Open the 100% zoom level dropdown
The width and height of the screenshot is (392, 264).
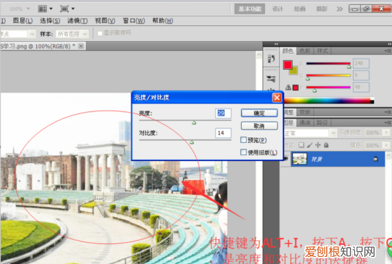pyautogui.click(x=28, y=8)
